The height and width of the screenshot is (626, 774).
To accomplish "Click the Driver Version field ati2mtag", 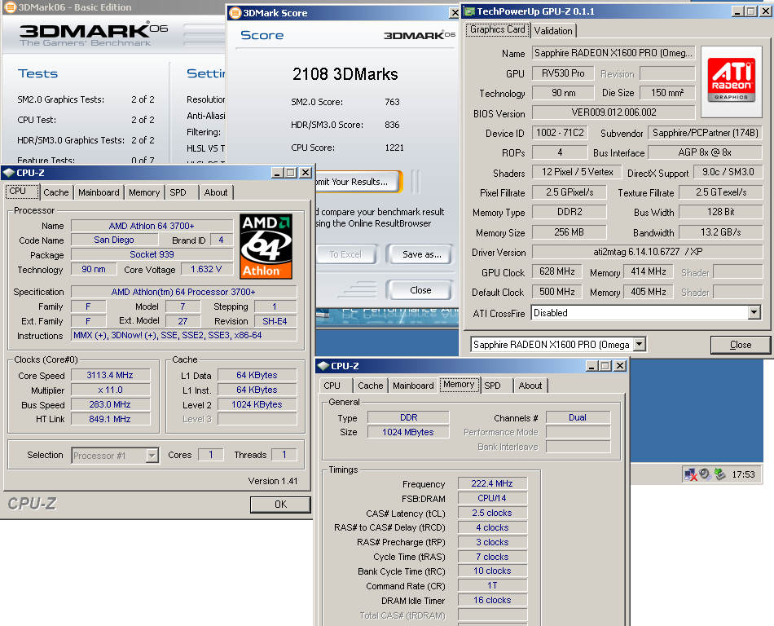I will 647,252.
